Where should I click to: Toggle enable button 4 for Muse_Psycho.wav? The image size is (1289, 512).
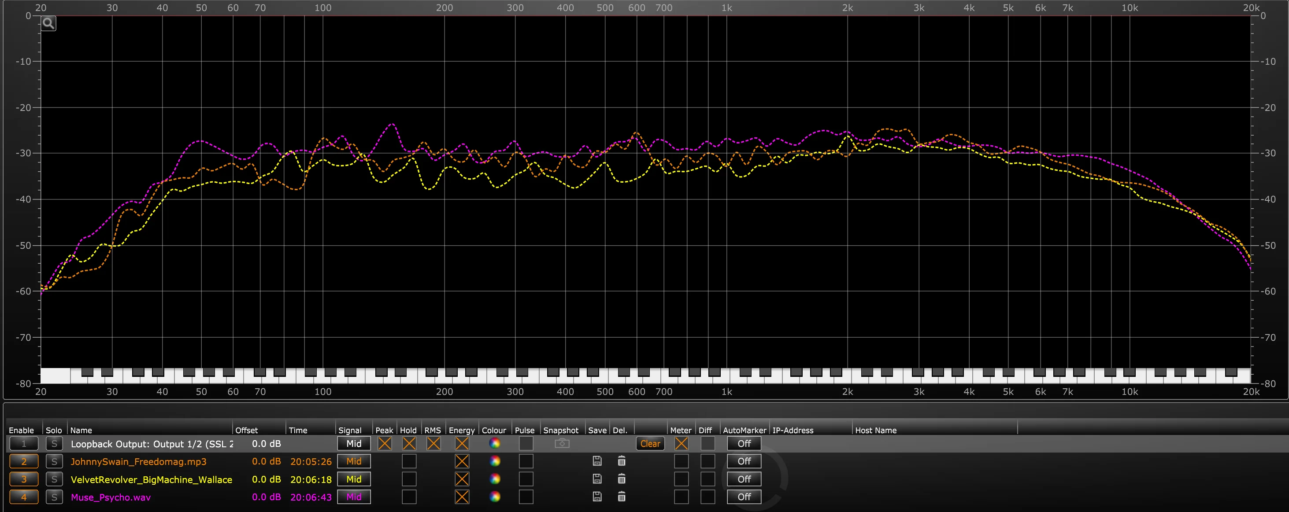[23, 497]
